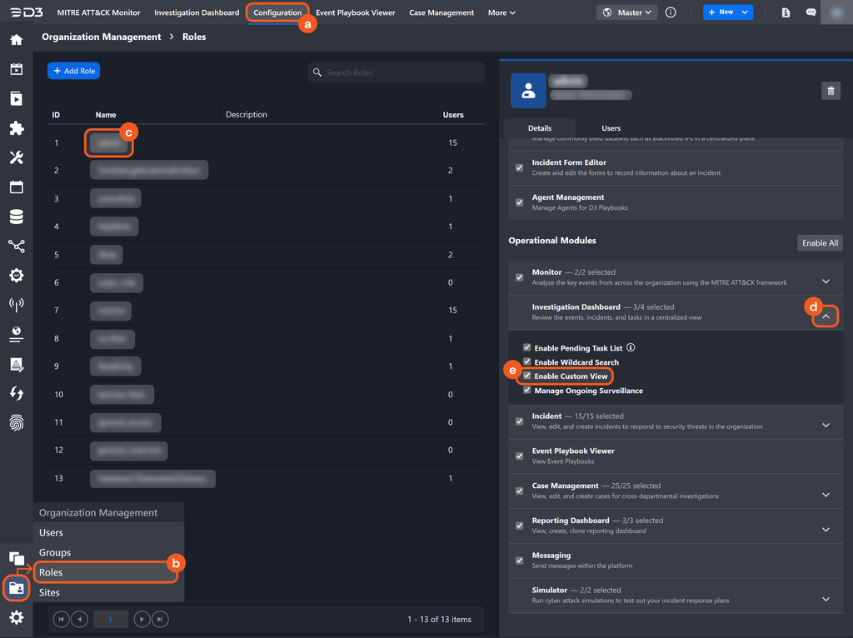Open the puzzle piece integrations icon
853x638 pixels.
pyautogui.click(x=16, y=128)
